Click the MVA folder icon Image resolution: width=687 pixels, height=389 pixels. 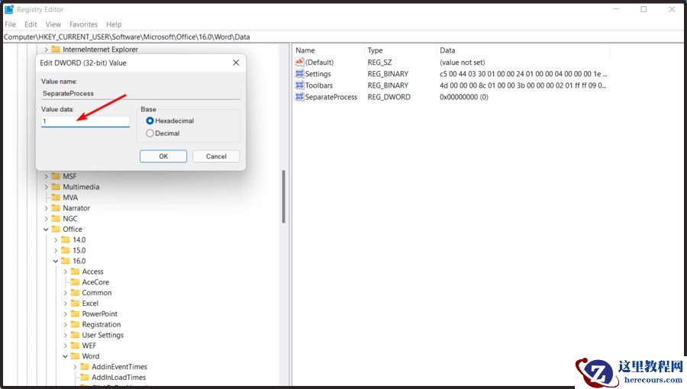pos(56,198)
